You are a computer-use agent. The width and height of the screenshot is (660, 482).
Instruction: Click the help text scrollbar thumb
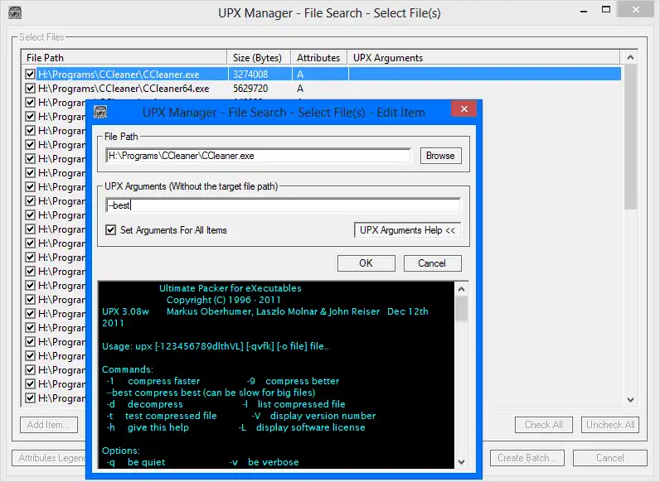coord(461,309)
